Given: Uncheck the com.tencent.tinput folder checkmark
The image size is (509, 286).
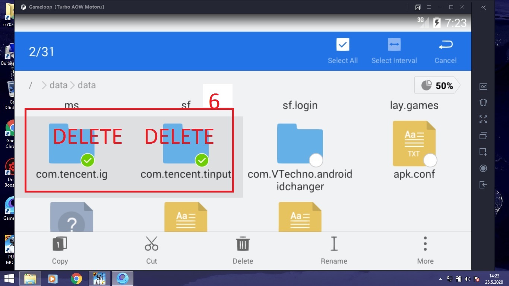Looking at the screenshot, I should click(x=202, y=161).
